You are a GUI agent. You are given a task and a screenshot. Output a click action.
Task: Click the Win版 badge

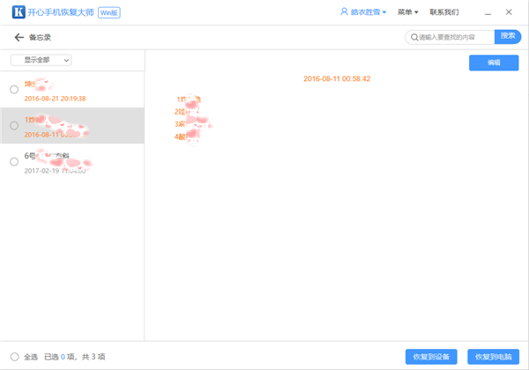pos(109,13)
